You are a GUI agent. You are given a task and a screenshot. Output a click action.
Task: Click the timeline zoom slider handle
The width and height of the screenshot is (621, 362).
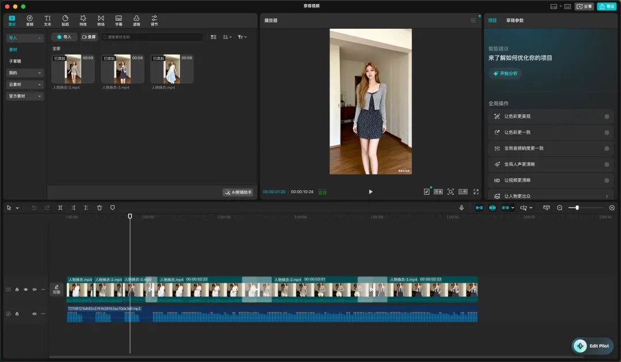click(577, 207)
